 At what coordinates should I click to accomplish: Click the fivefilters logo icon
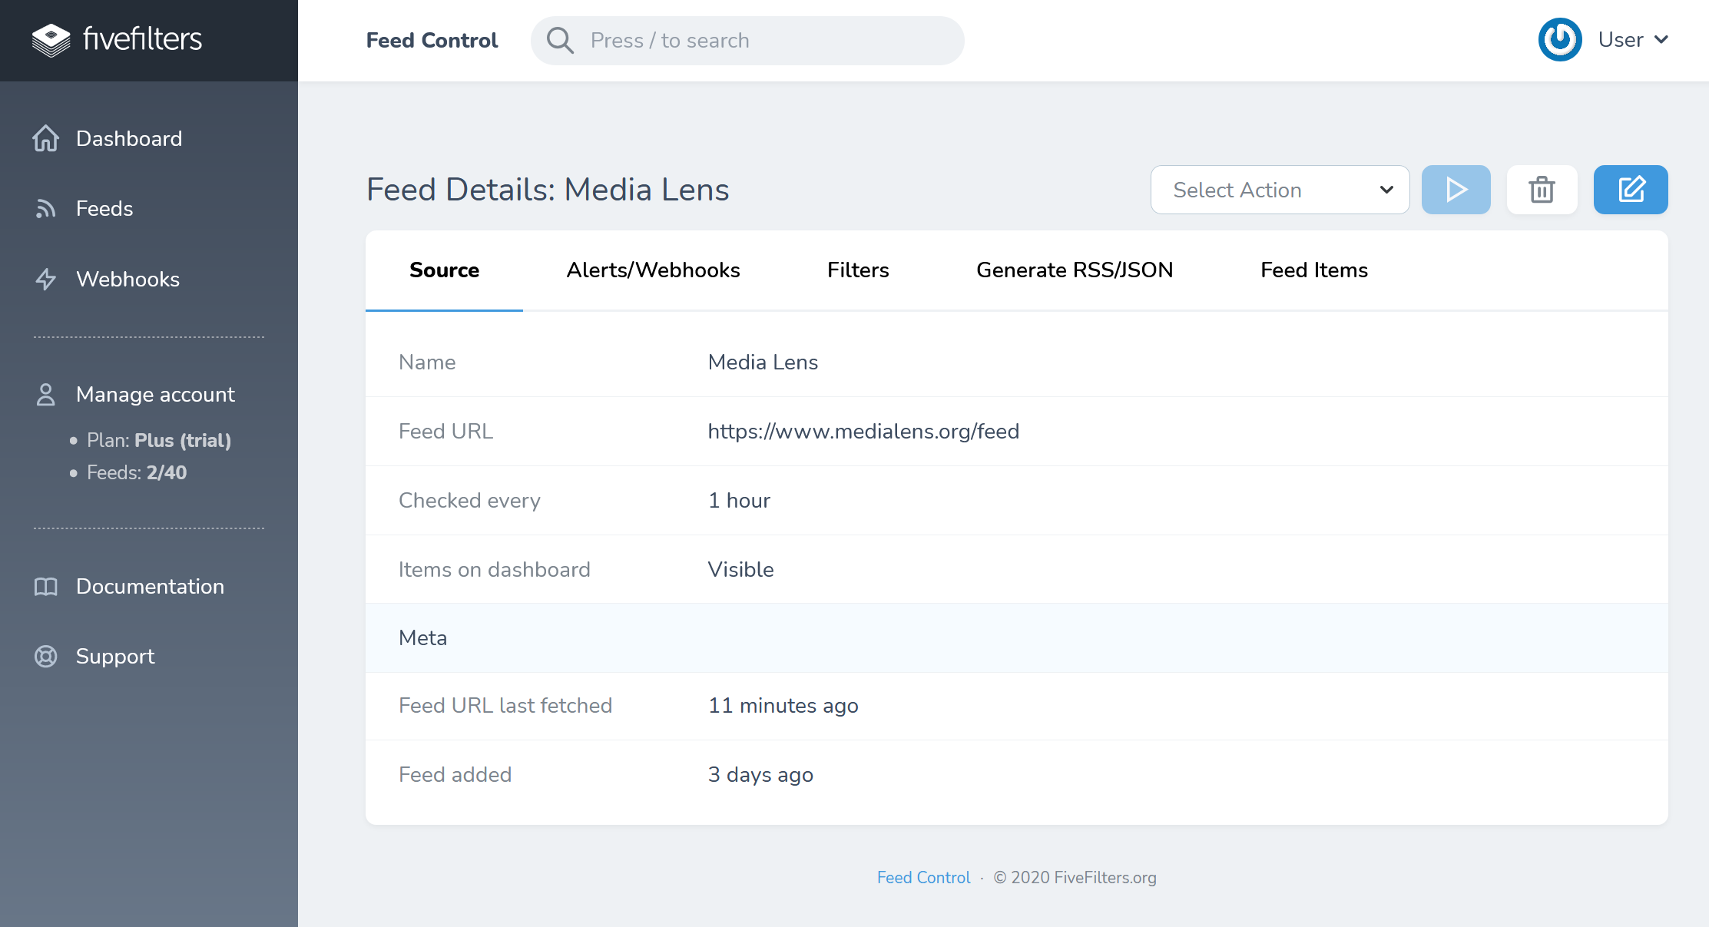point(51,40)
